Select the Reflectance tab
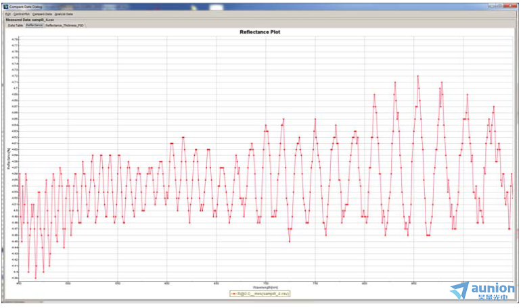 34,25
